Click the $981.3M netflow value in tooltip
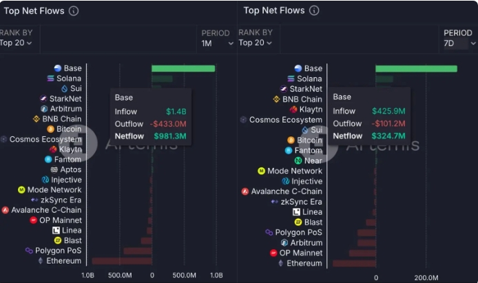478x283 pixels. click(170, 136)
